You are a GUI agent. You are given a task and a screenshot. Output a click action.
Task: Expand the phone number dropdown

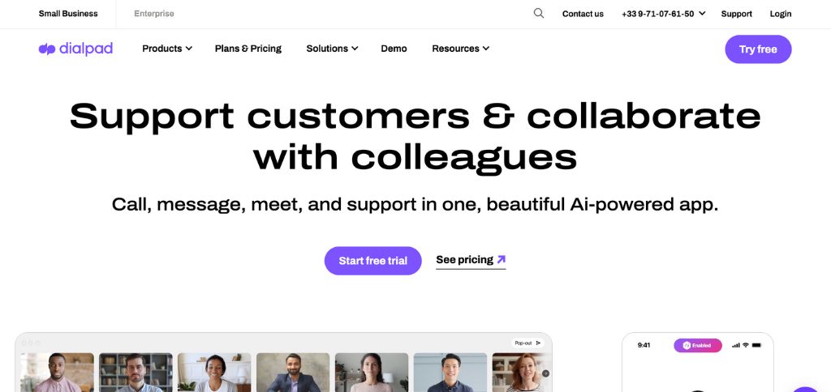[663, 14]
